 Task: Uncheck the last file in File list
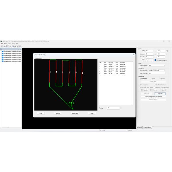(x=3, y=61)
